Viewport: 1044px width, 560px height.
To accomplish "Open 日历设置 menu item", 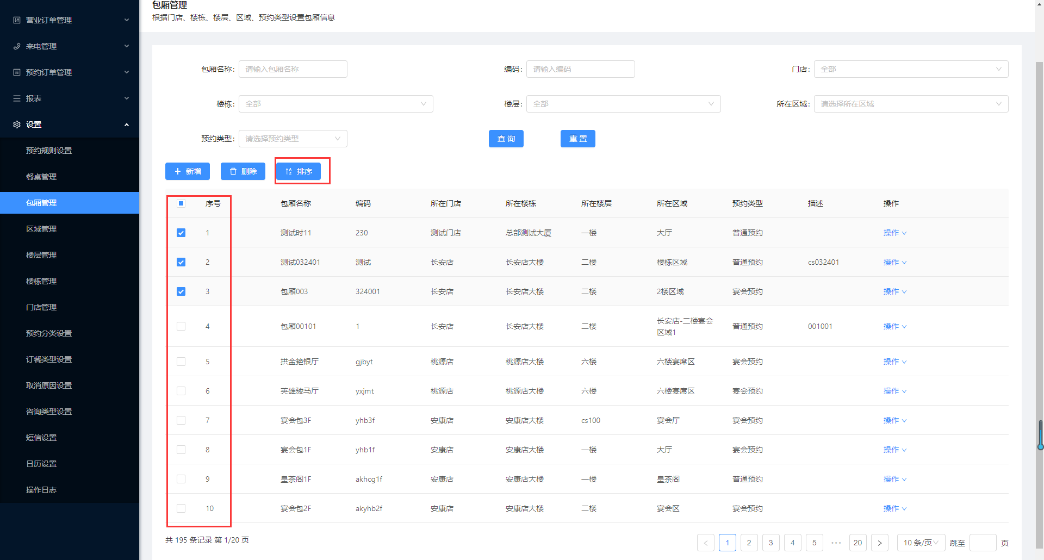I will [x=70, y=464].
